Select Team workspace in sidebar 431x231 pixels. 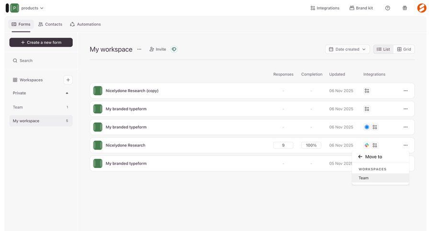(x=41, y=107)
